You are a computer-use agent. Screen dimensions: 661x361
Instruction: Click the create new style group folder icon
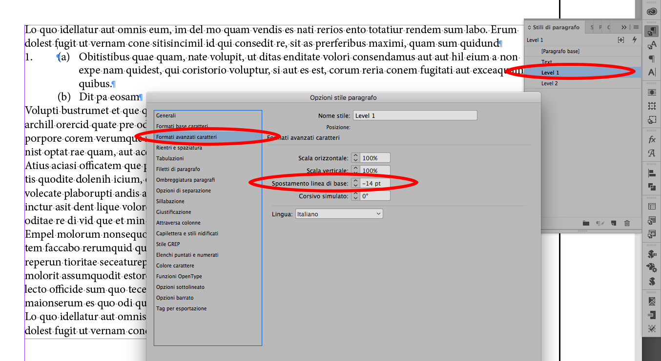point(586,223)
